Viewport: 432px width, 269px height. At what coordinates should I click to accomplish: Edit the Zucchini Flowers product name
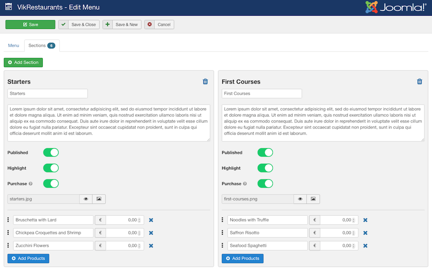click(x=53, y=246)
